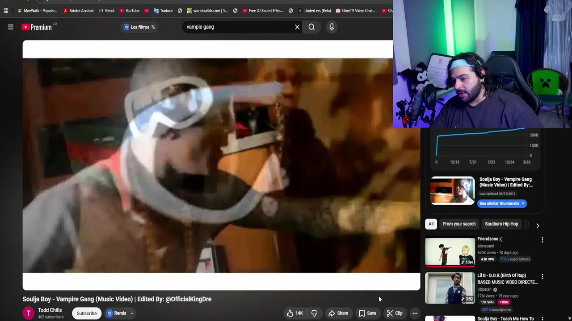Open lilbpack1 channel link
Image resolution: width=572 pixels, height=321 pixels.
pyautogui.click(x=484, y=289)
